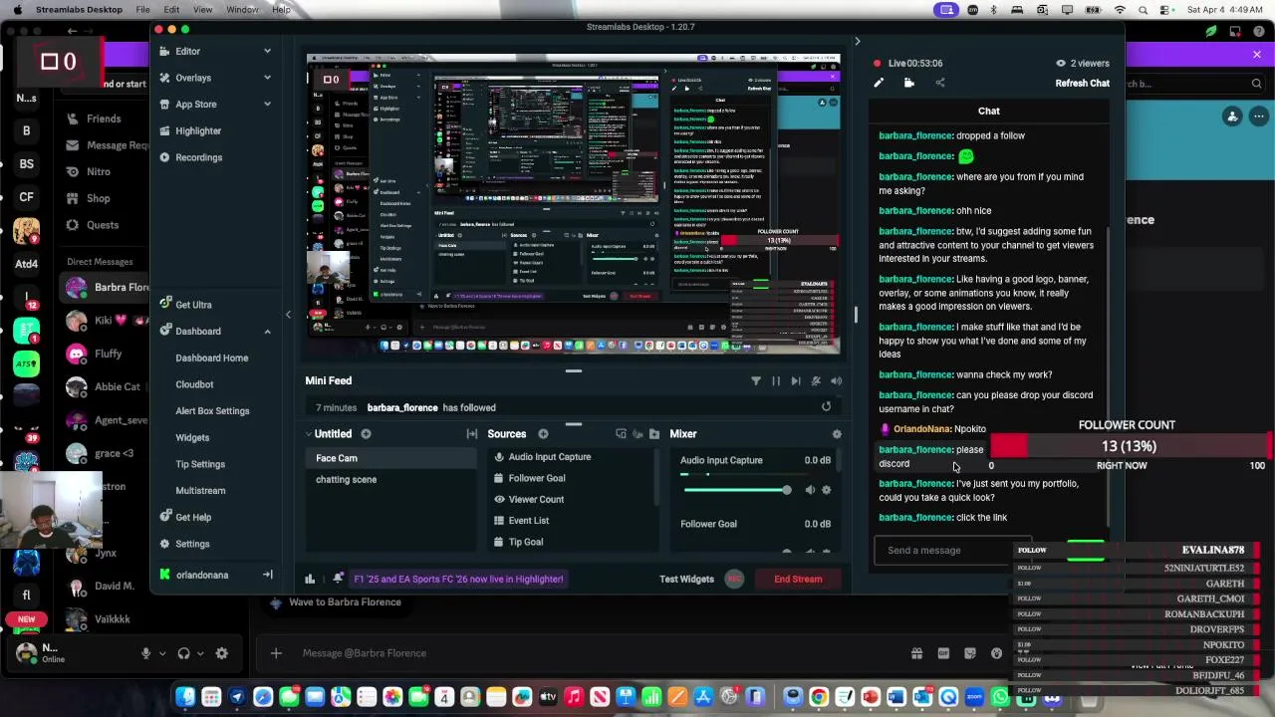Open Audio Input Capture mixer settings gear
The height and width of the screenshot is (717, 1275).
point(826,490)
